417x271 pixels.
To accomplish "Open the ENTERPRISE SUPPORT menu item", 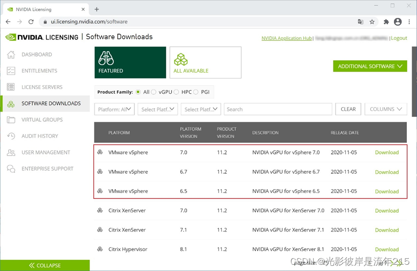I will 47,169.
